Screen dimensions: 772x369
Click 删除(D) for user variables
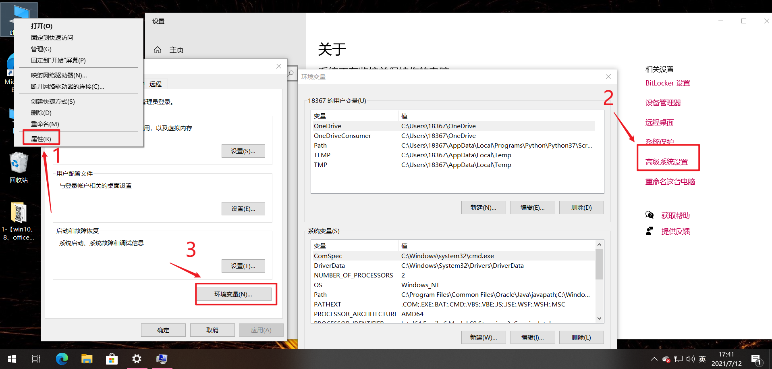tap(581, 207)
